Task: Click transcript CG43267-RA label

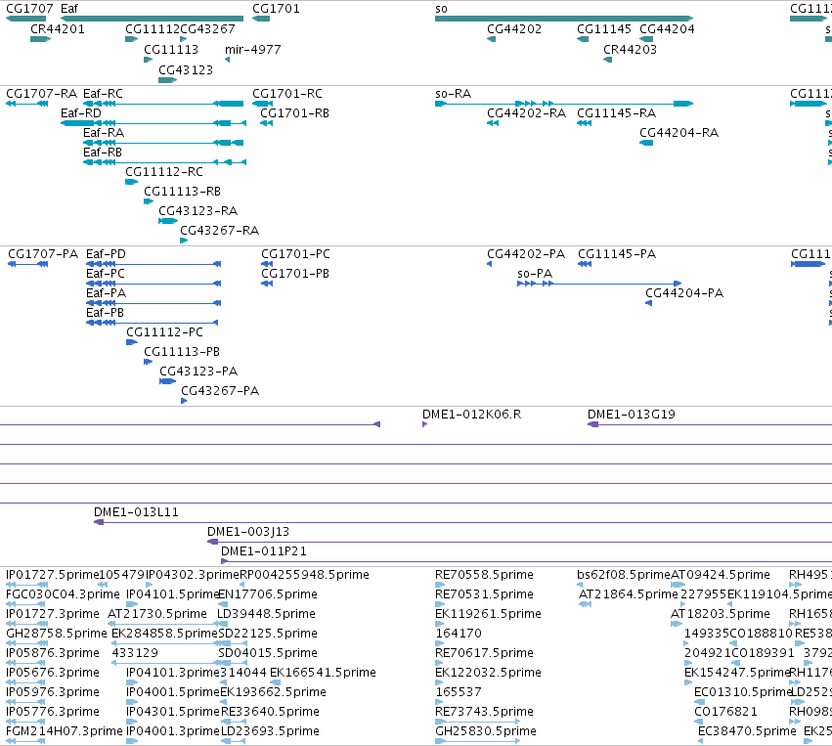Action: (220, 231)
